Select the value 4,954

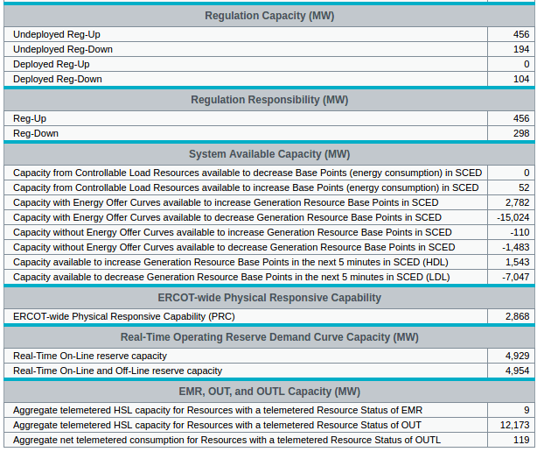pyautogui.click(x=517, y=371)
